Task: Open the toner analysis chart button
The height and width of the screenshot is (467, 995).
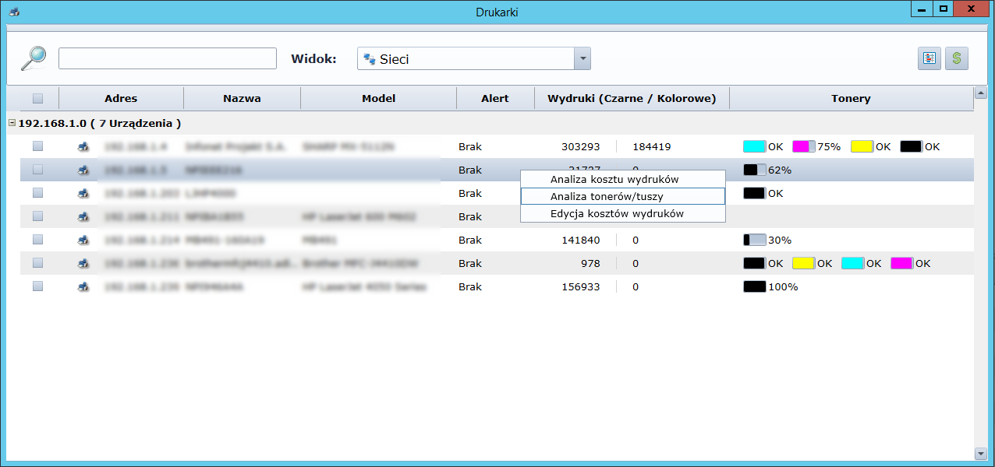Action: tap(929, 58)
